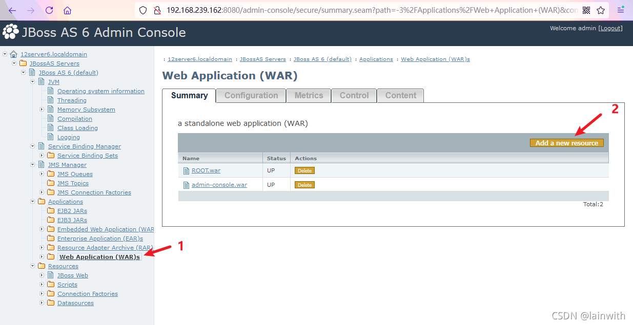Click the file icon beside ROOT.war
This screenshot has width=633, height=325.
(187, 170)
